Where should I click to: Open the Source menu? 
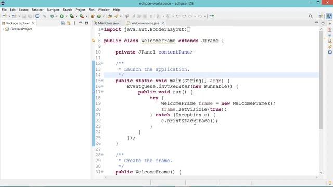(23, 10)
